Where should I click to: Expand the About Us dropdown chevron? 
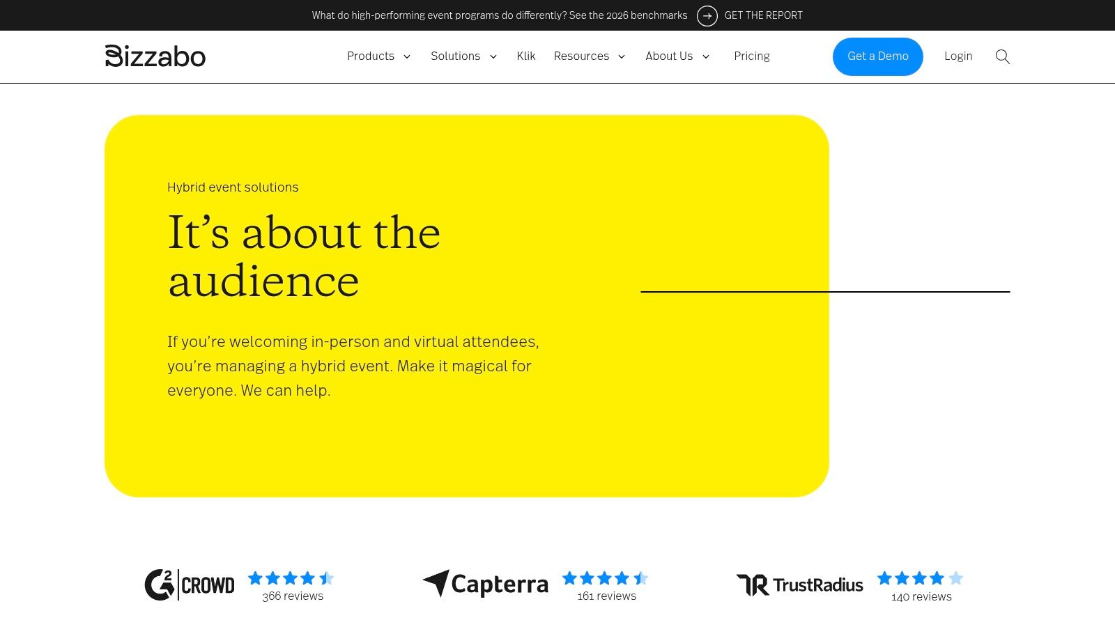point(706,56)
